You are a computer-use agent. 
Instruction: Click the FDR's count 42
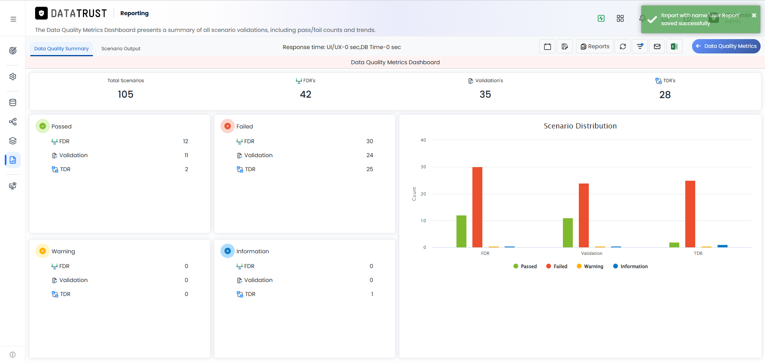(x=306, y=95)
